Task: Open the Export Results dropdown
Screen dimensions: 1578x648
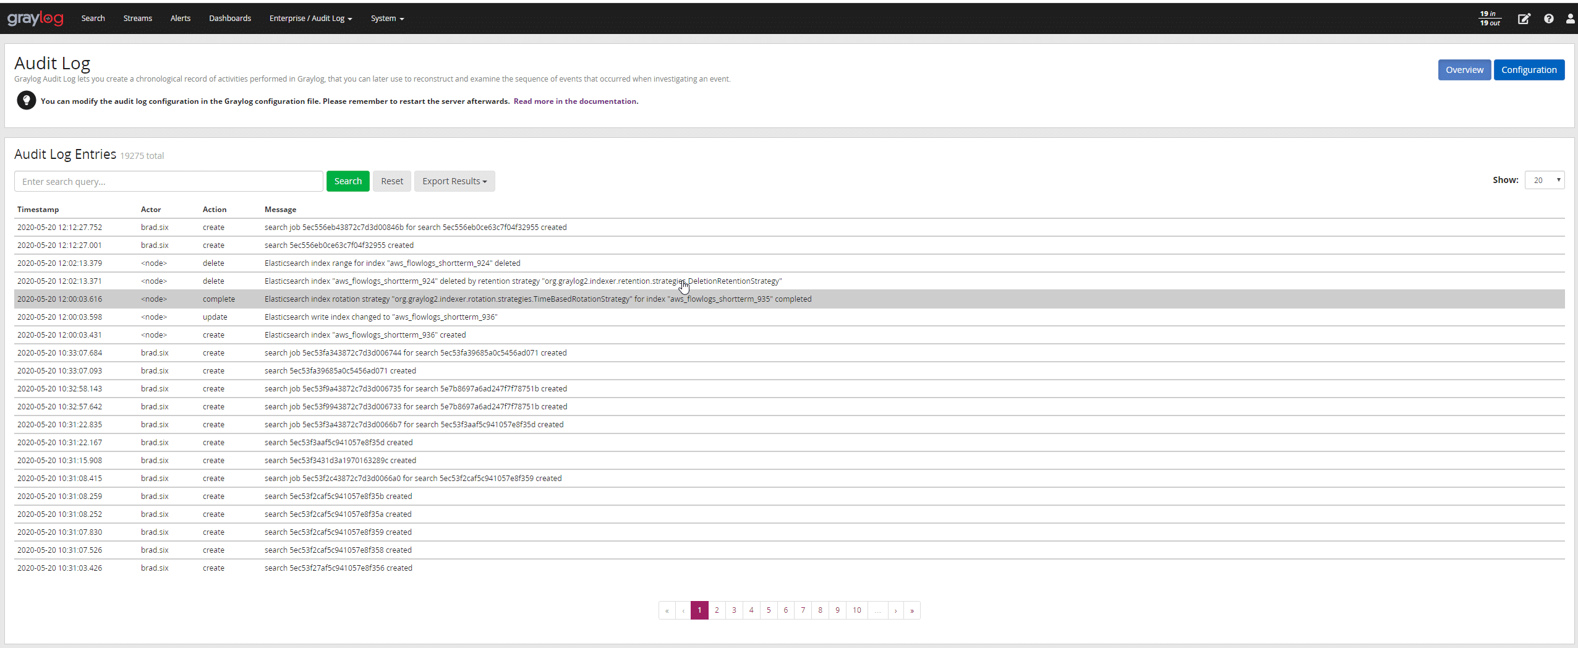Action: coord(454,181)
